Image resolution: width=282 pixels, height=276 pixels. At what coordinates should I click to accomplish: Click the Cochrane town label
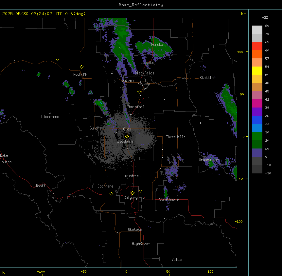point(105,186)
